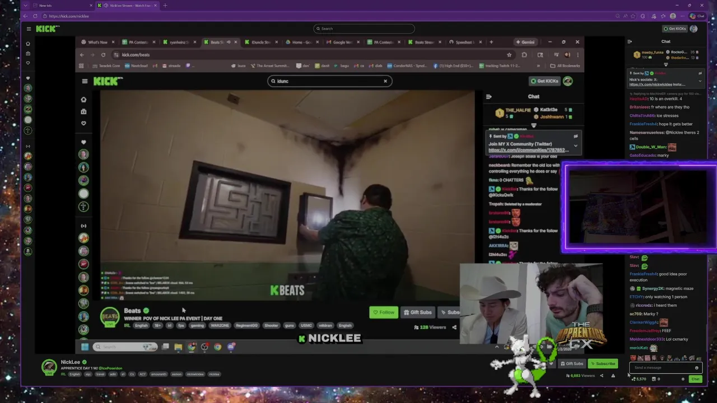Open inner Kick page hamburger menu
Viewport: 717px width, 403px height.
click(x=85, y=81)
